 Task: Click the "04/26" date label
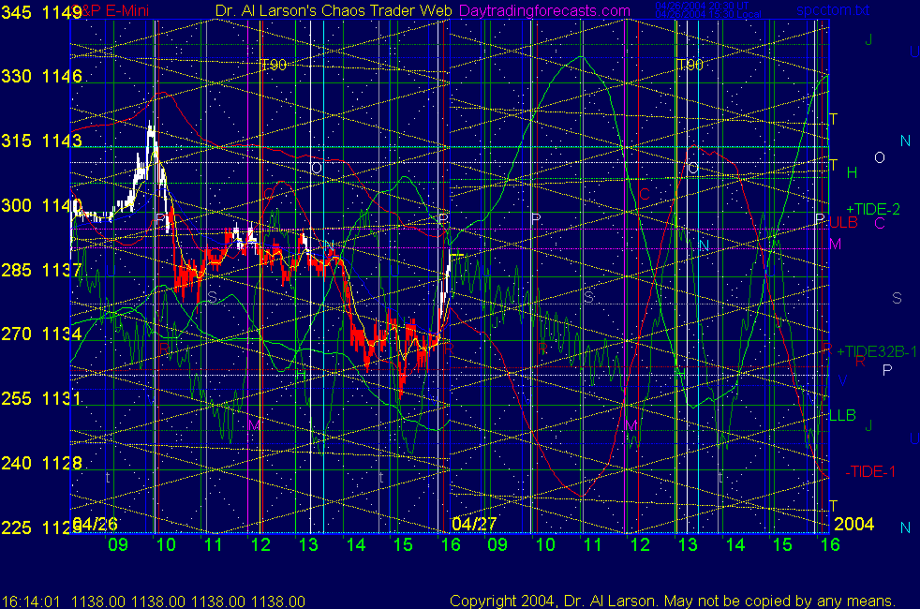[96, 524]
